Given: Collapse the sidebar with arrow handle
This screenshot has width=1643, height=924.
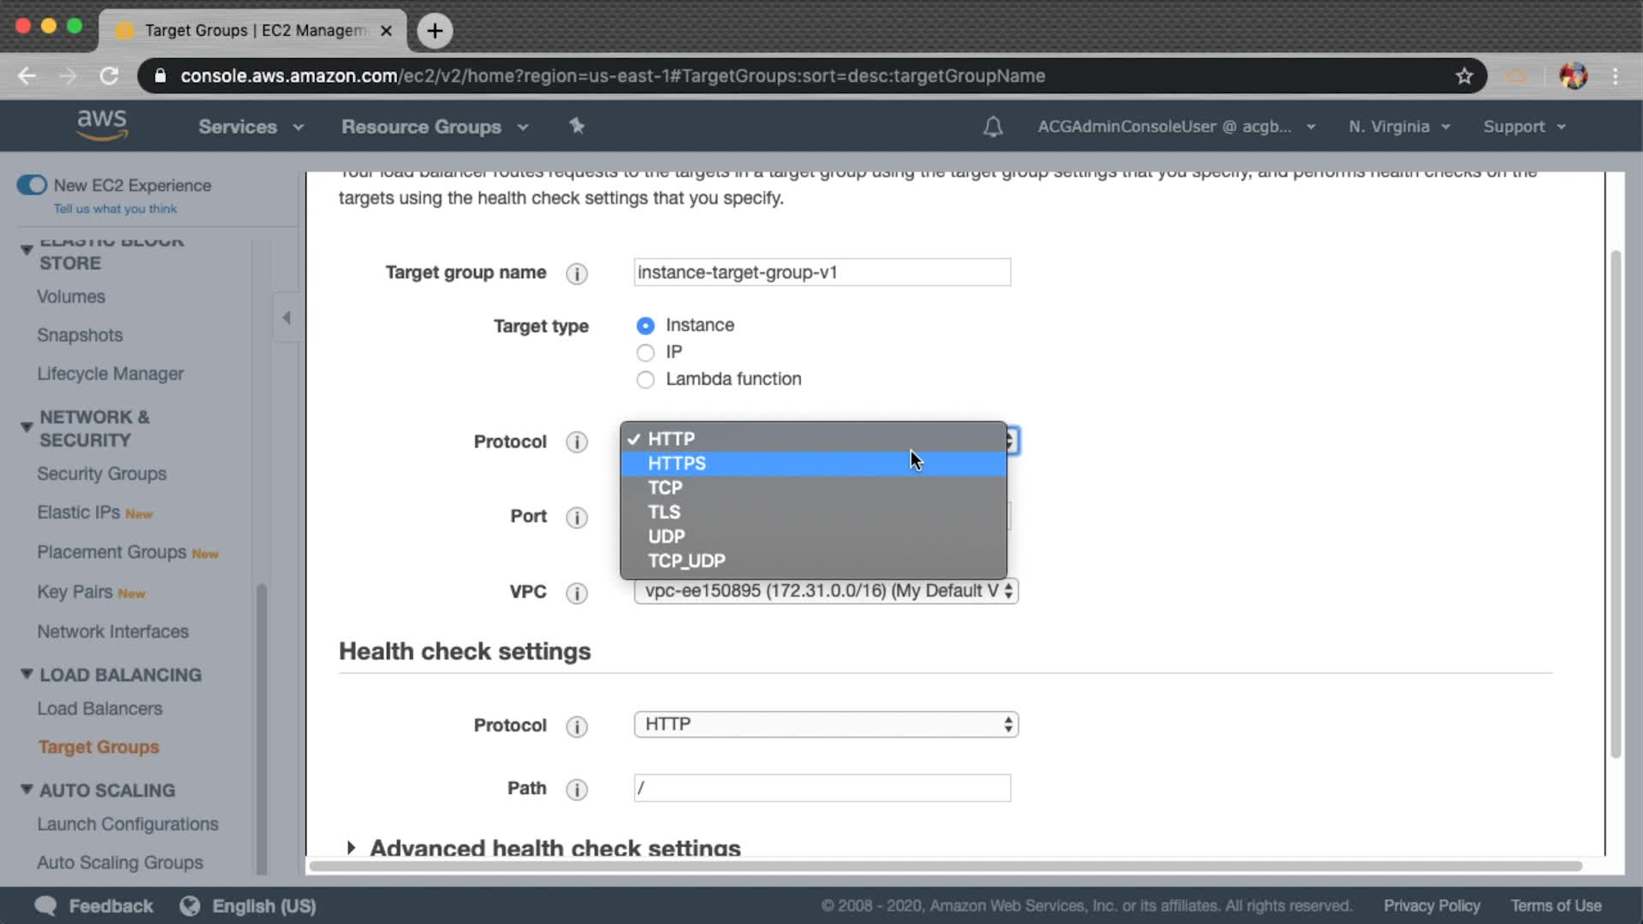Looking at the screenshot, I should coord(287,318).
